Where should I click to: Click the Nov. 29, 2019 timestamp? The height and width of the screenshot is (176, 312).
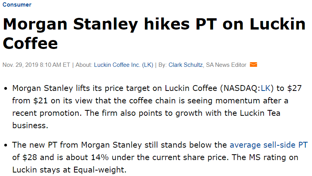(36, 65)
